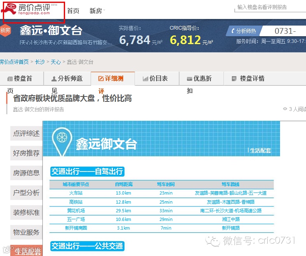Focus the 输入楼盘名看评测报告 search field
The image size is (306, 256).
pyautogui.click(x=270, y=7)
